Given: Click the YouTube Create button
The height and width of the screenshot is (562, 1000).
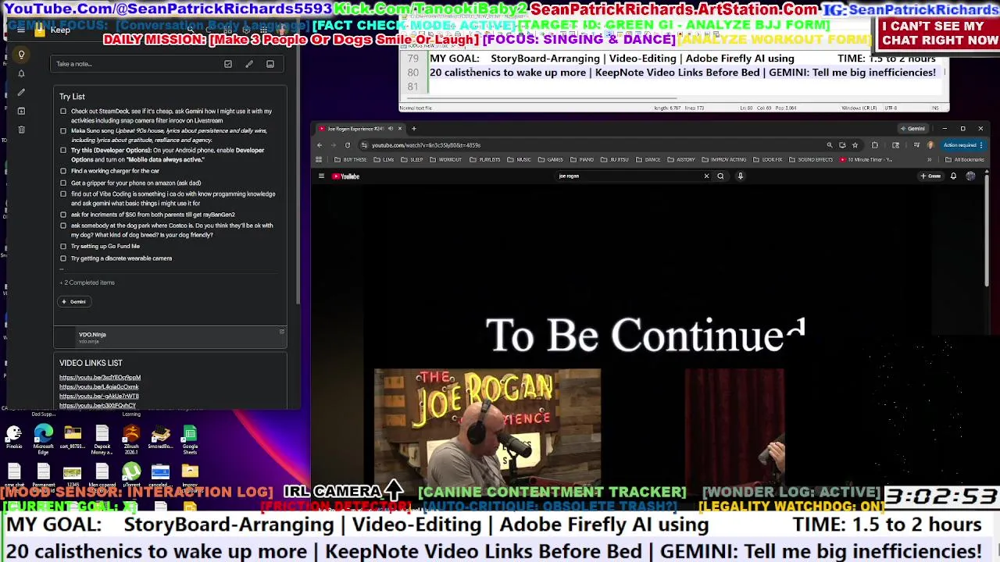Looking at the screenshot, I should [x=930, y=176].
